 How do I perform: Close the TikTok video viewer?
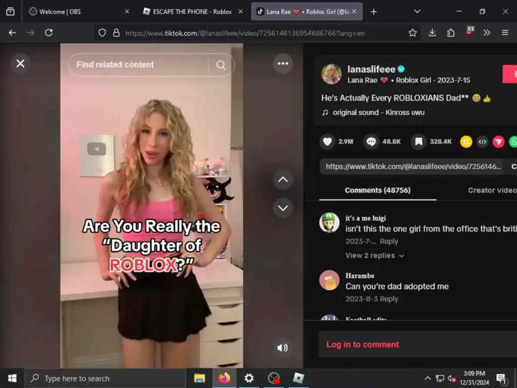click(20, 63)
